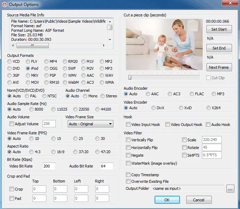Select X264 video encoder
240x209 pixels.
209,108
